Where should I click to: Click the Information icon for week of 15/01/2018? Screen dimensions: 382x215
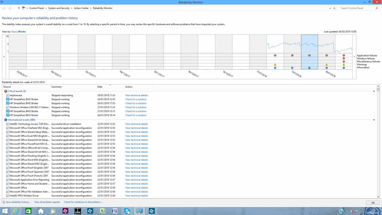pos(292,67)
